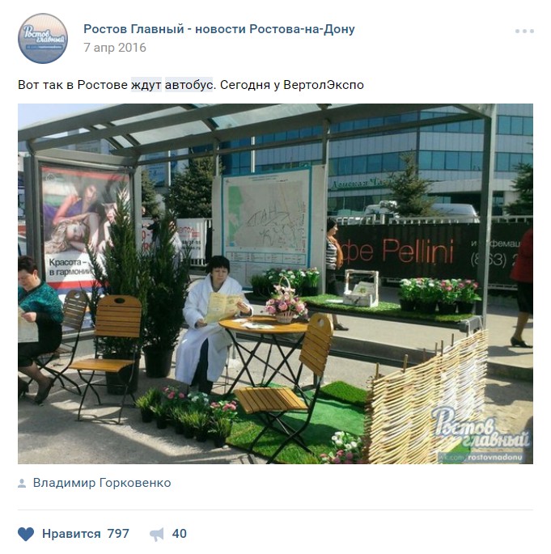Screen dimensions: 551x554
Task: Click the Ростов Главный community avatar
Action: 43,39
